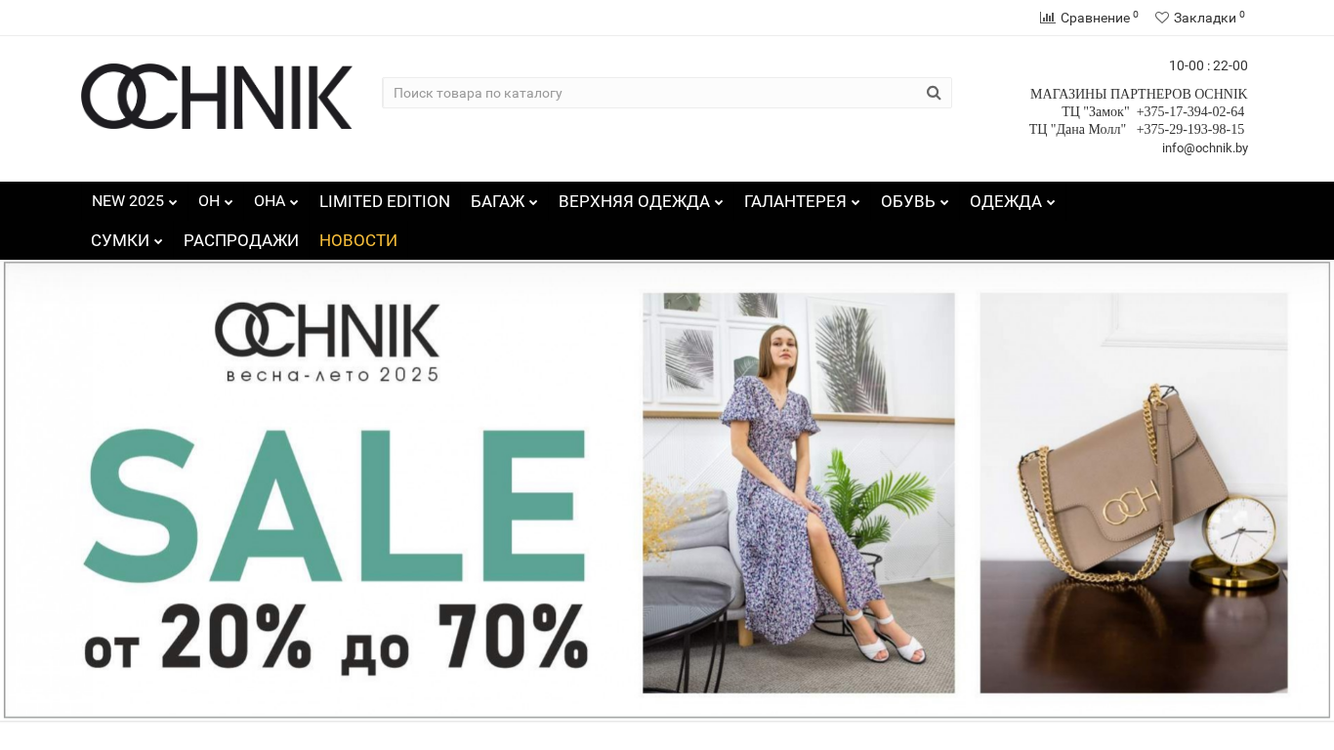
Task: Expand the NEW 2025 dropdown menu
Action: (135, 201)
